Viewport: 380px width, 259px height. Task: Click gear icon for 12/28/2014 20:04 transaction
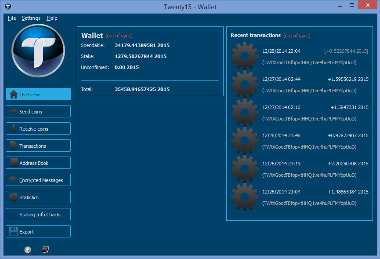pos(245,56)
